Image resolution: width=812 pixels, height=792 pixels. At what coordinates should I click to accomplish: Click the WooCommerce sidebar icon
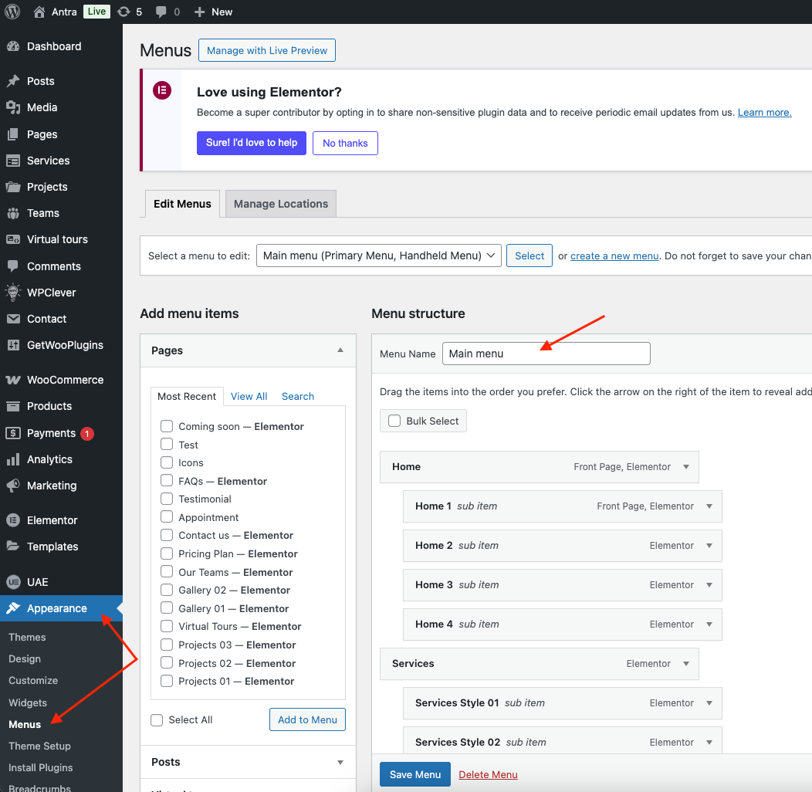13,380
